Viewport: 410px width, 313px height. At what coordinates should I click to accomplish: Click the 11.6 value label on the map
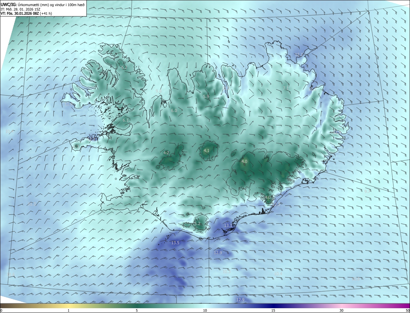pos(69,104)
